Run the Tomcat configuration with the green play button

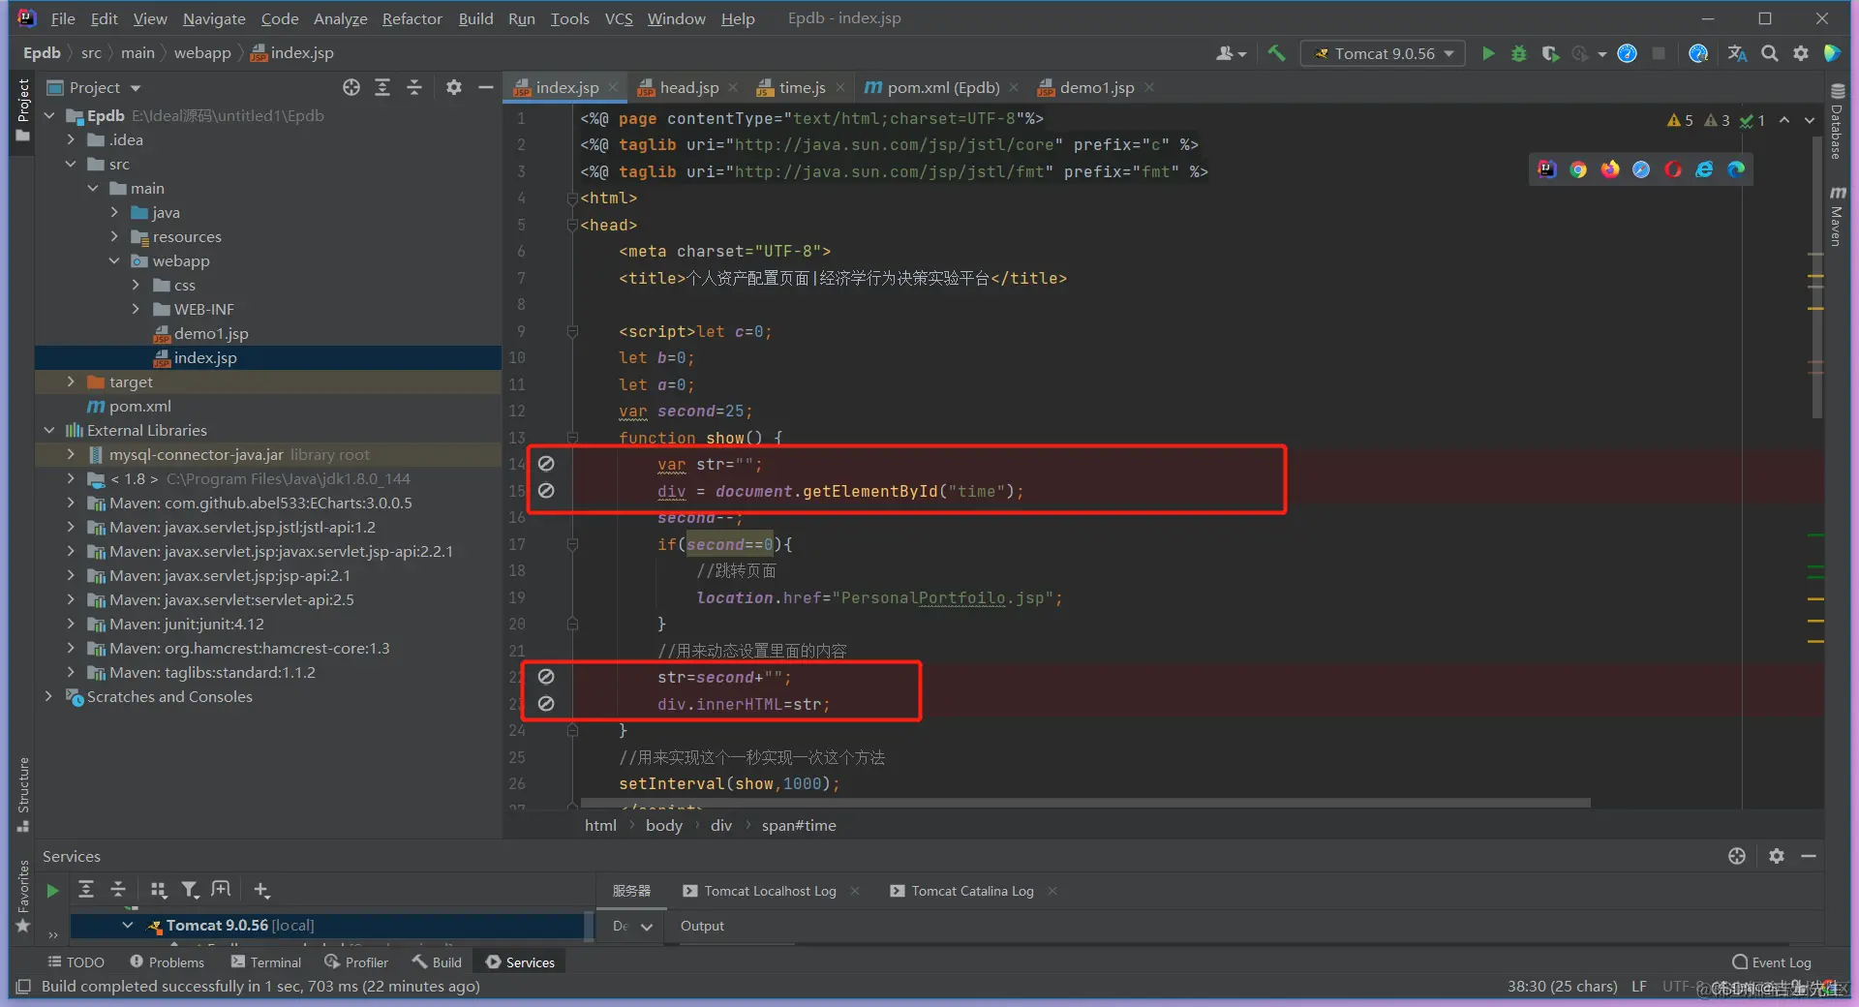coord(1488,53)
